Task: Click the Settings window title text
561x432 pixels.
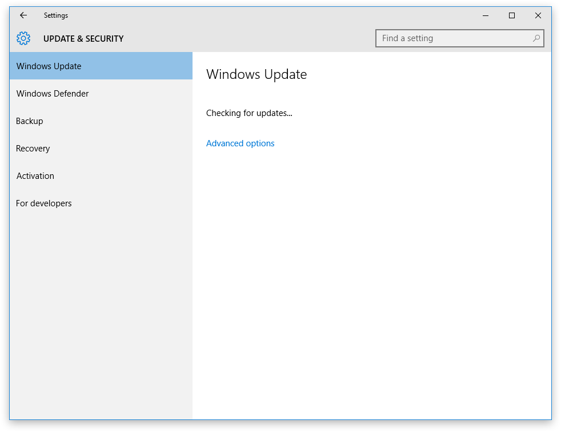Action: [55, 15]
